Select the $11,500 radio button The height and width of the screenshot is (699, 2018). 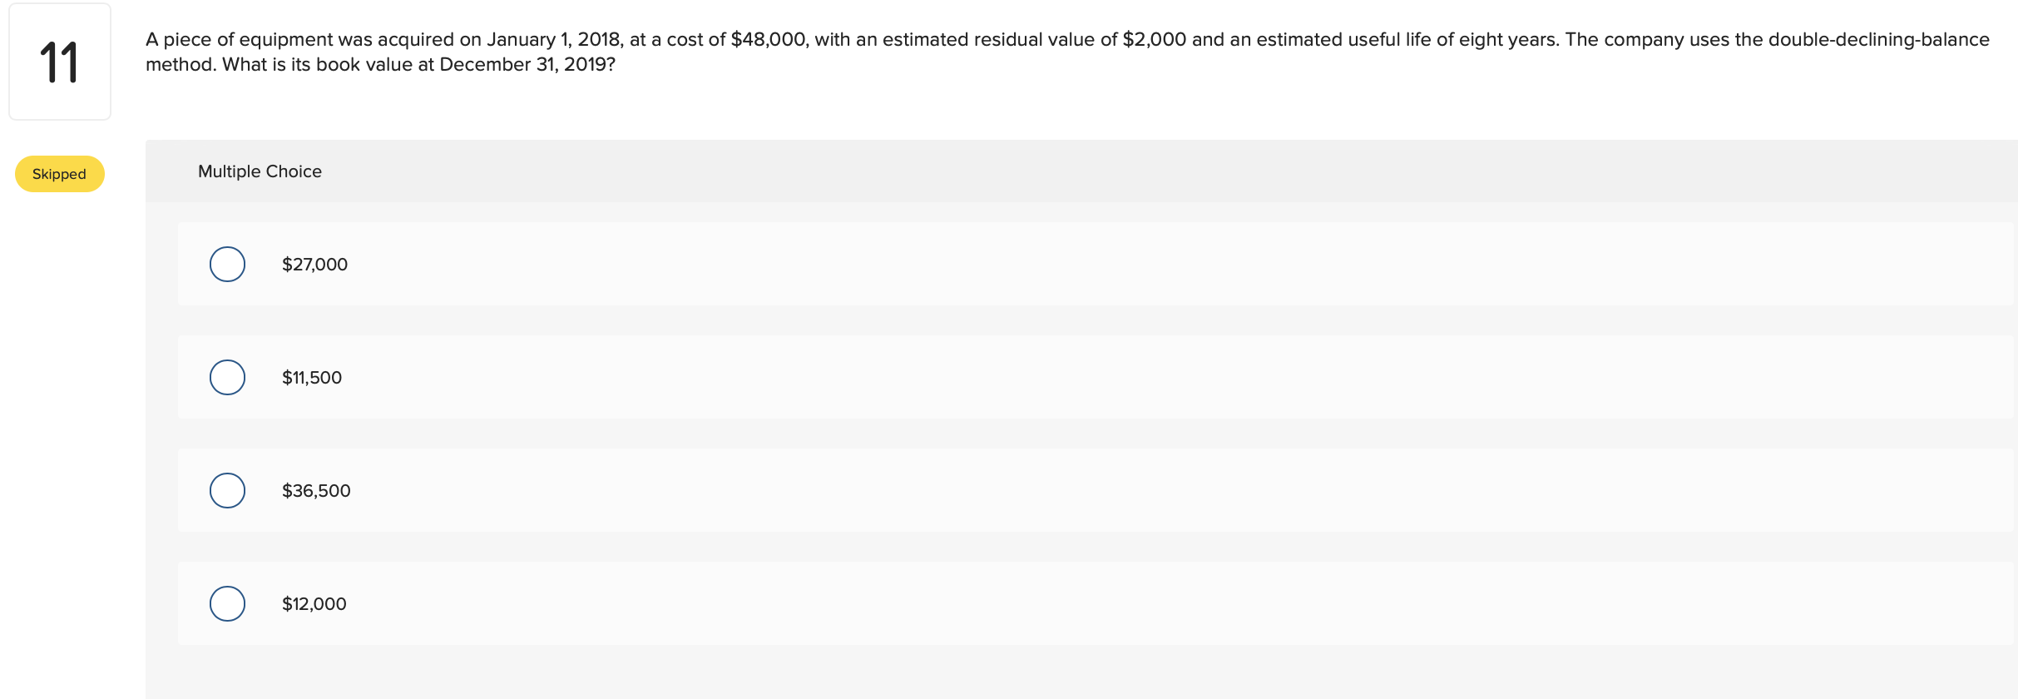point(226,377)
